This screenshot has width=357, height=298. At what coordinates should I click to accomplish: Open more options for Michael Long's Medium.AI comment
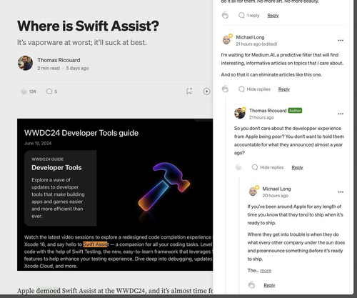pos(341,41)
